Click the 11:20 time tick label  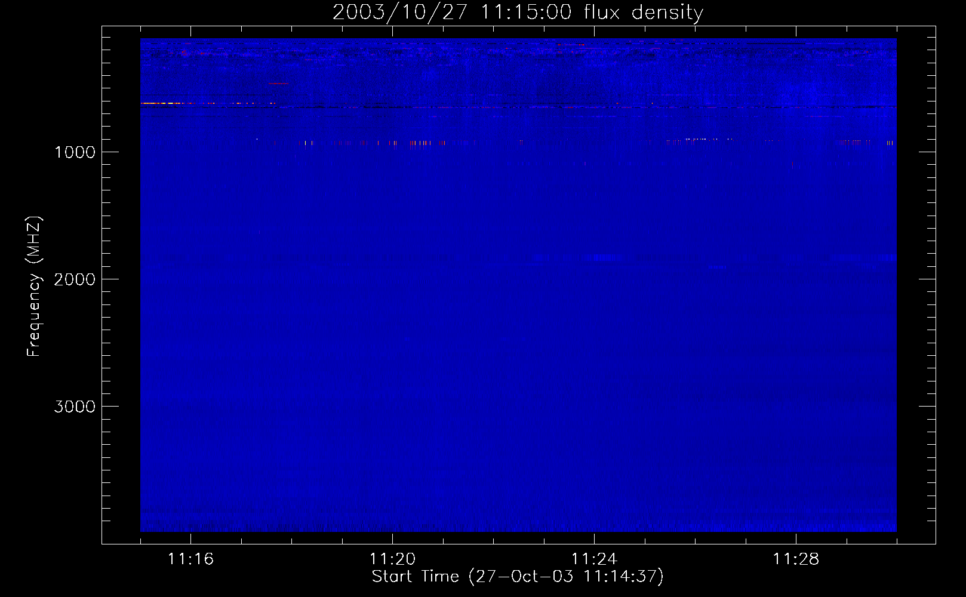[392, 559]
